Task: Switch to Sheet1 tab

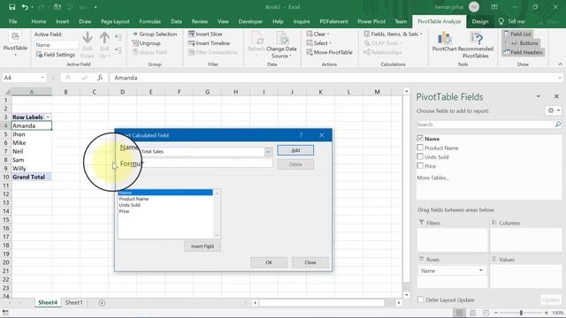Action: pos(73,302)
